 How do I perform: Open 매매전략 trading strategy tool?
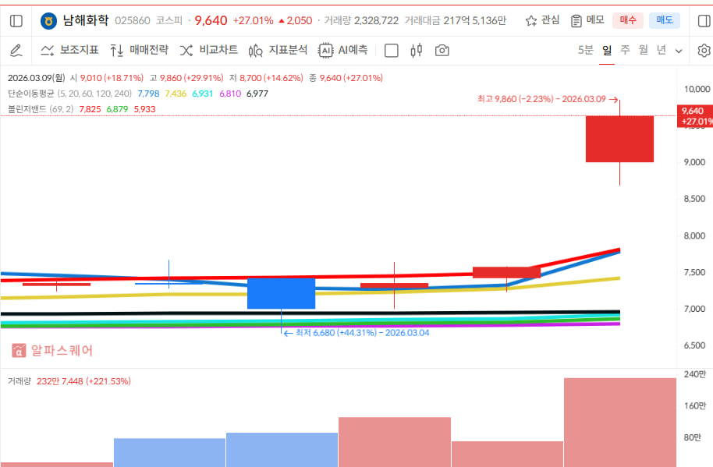click(139, 51)
